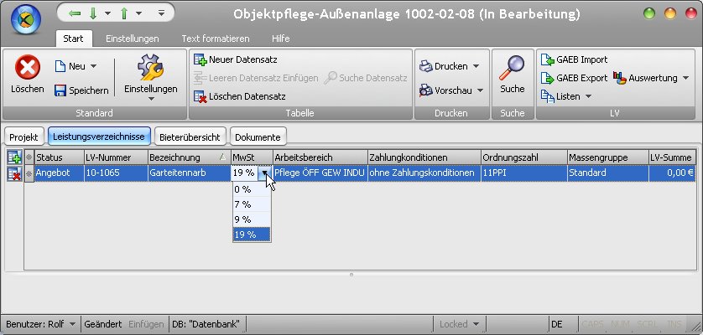Open the Einstellungen ribbon tab

(133, 39)
